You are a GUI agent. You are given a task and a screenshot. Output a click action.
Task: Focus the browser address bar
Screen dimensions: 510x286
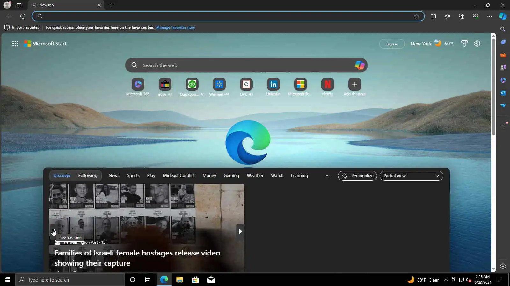228,16
